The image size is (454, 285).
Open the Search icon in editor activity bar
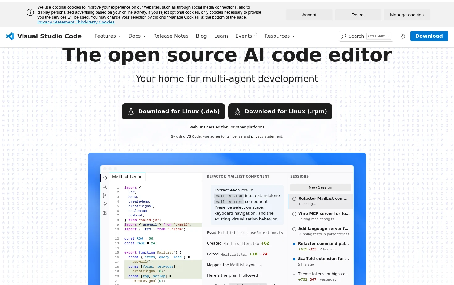pos(105,187)
